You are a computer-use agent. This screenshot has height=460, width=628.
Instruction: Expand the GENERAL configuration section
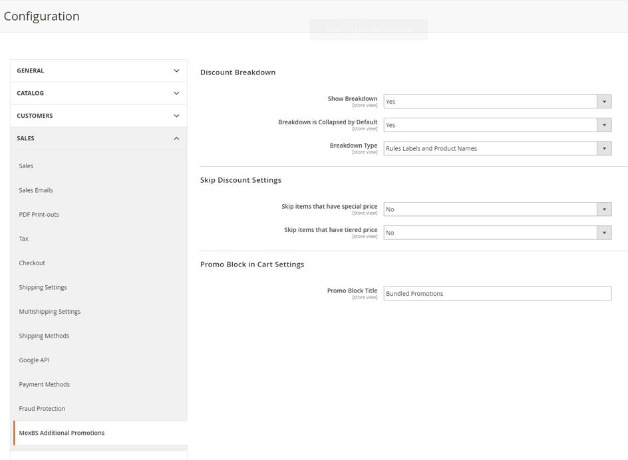pyautogui.click(x=98, y=71)
